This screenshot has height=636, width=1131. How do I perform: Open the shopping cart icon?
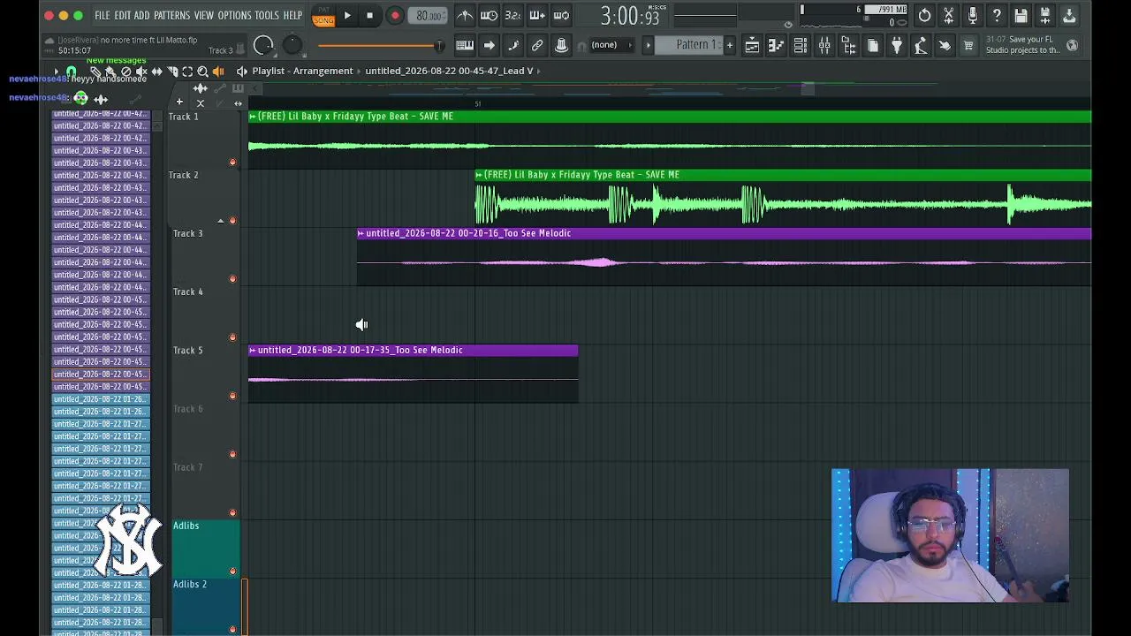tap(968, 45)
